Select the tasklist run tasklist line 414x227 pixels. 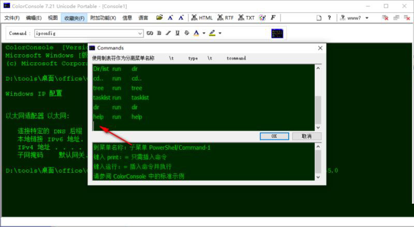pos(121,97)
